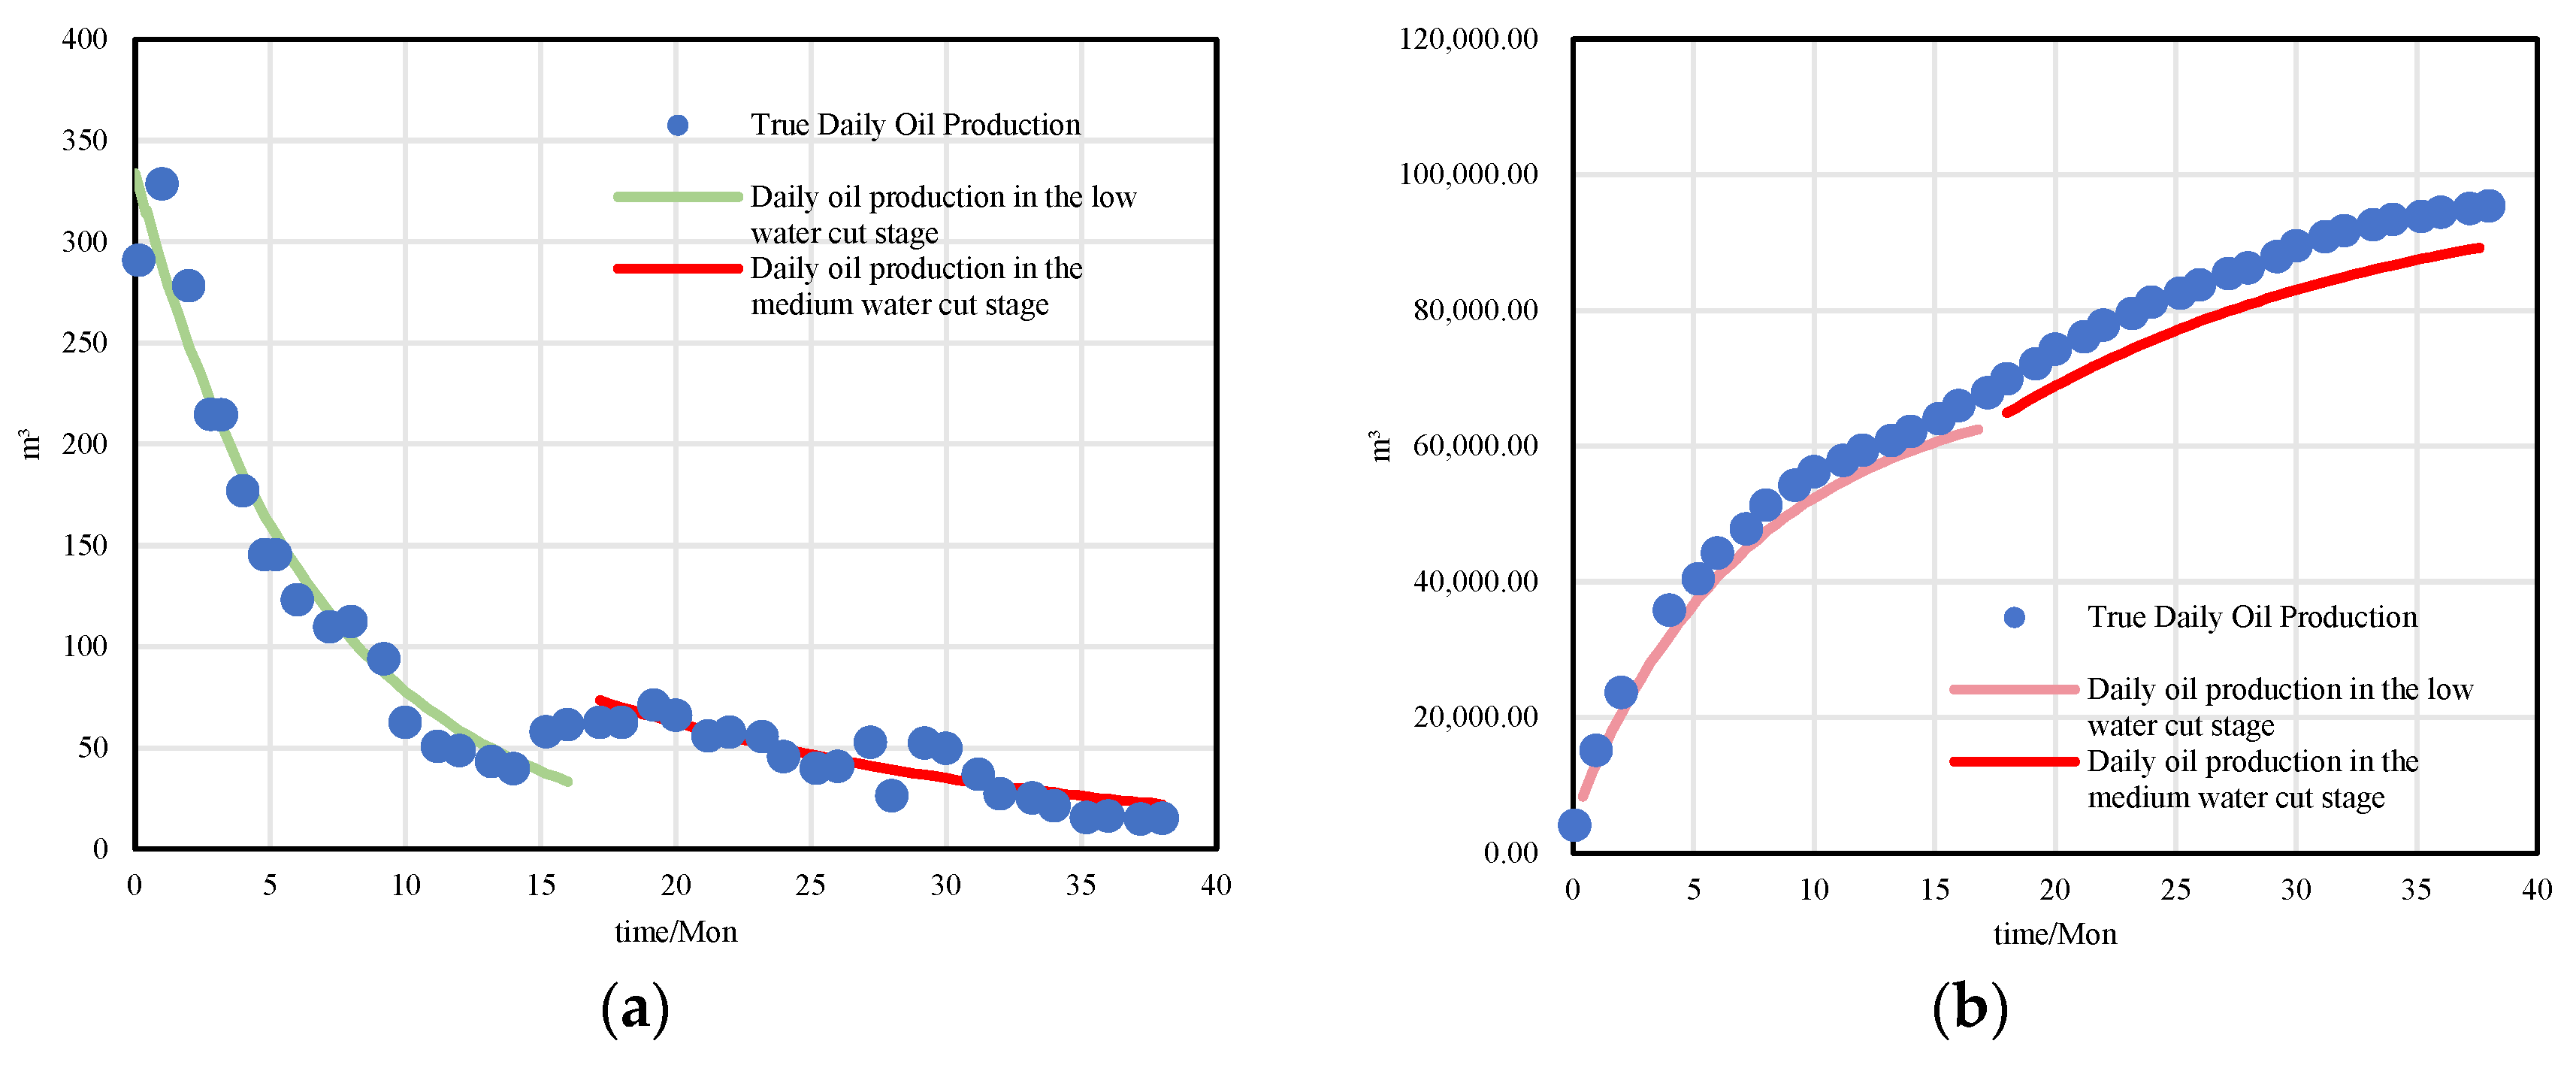Click the last data point in chart (b)

pos(2489,206)
